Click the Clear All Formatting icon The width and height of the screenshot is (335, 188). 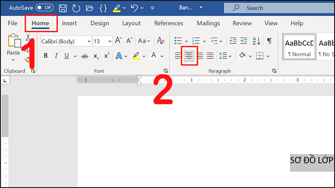160,41
